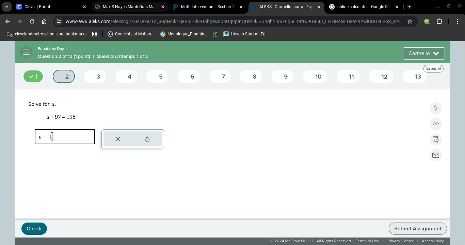Open clevelandmetroschools.org bookmarks folder
465x245 pixels.
point(47,34)
